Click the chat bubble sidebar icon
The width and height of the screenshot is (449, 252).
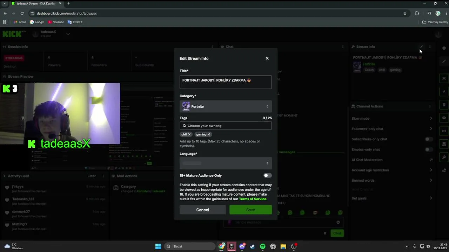point(444,118)
